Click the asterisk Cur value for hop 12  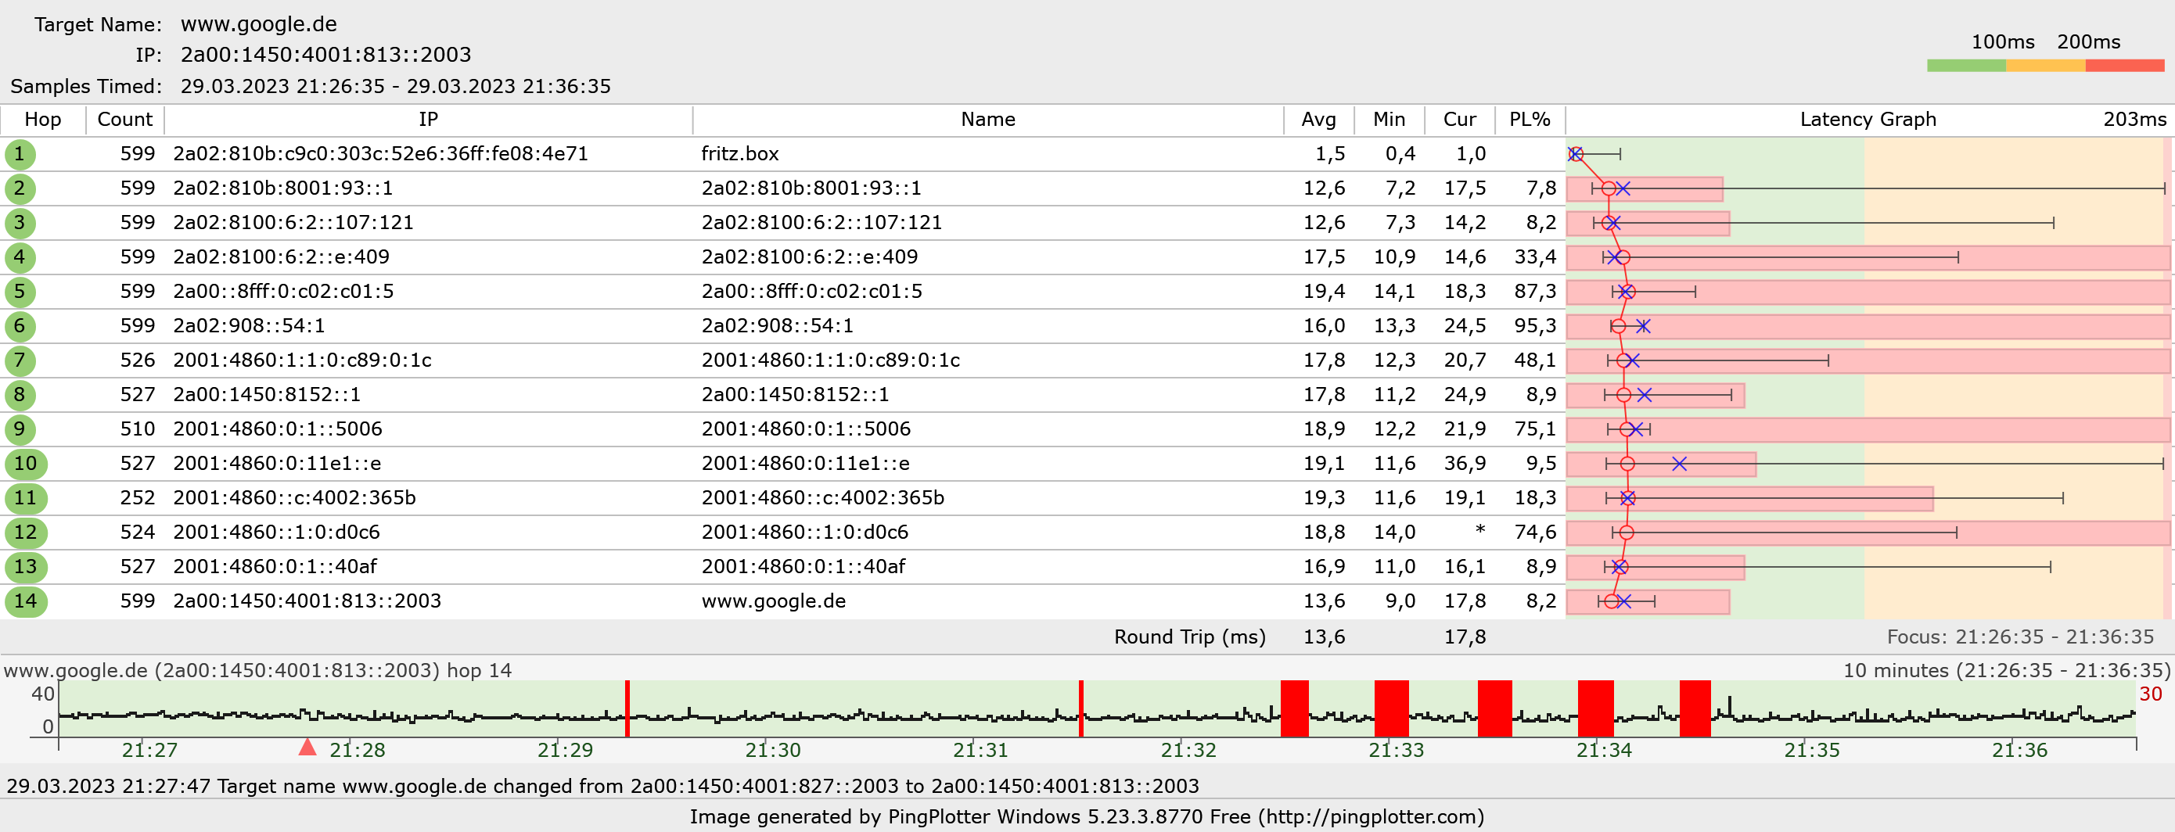[1480, 531]
